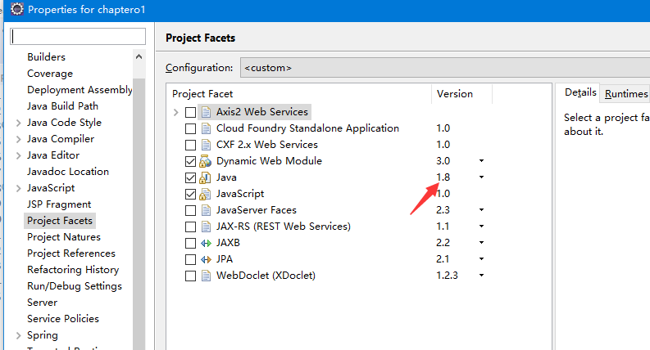Click the WebDoclet (XDoclet) facet icon
Image resolution: width=650 pixels, height=350 pixels.
pyautogui.click(x=206, y=276)
